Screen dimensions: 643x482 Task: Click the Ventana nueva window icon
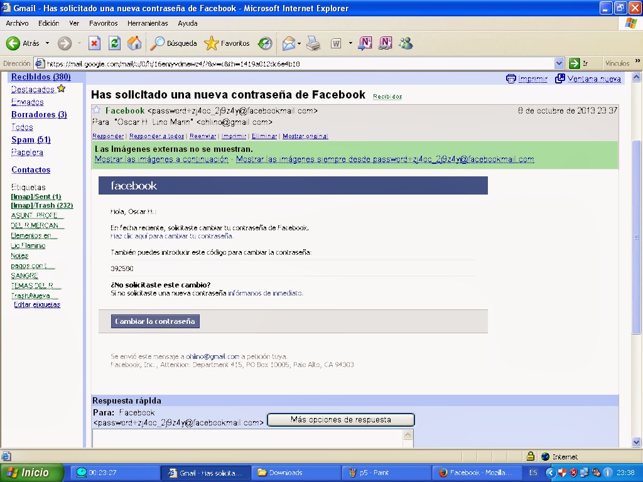(559, 78)
